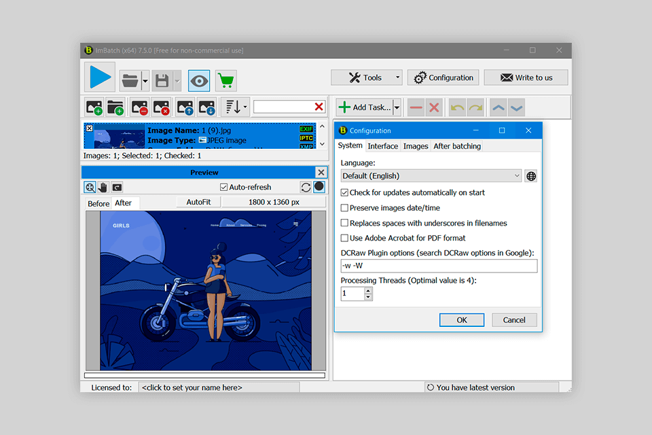This screenshot has height=435, width=652.
Task: Undo the last task change
Action: (x=457, y=108)
